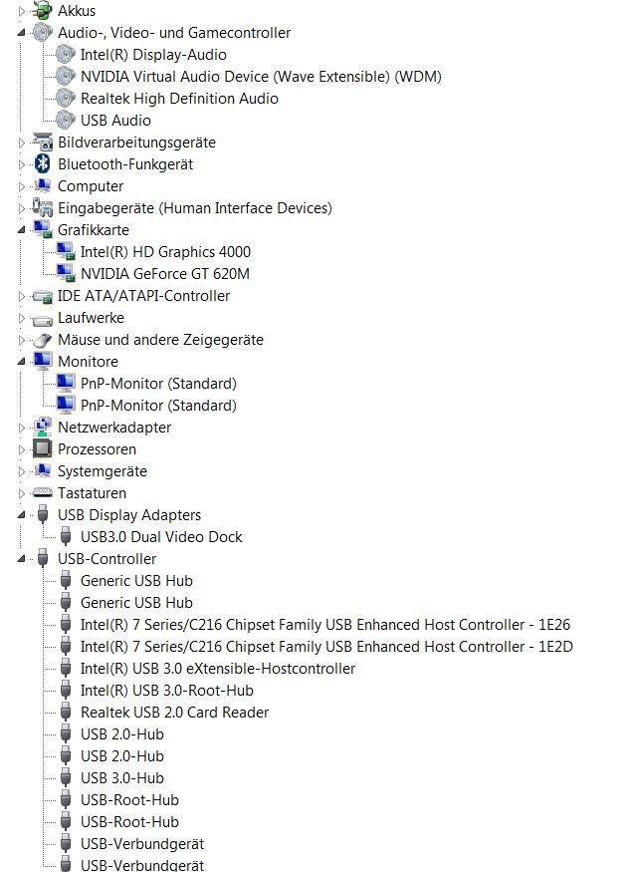The height and width of the screenshot is (872, 638).
Task: Select the Computer category icon
Action: tap(42, 185)
